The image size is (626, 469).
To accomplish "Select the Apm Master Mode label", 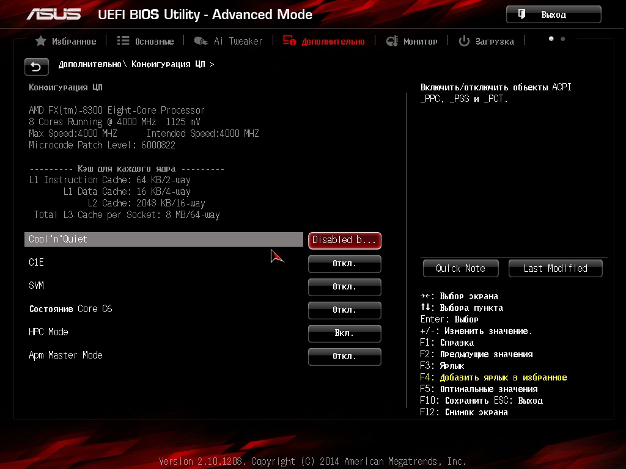I will pos(65,355).
